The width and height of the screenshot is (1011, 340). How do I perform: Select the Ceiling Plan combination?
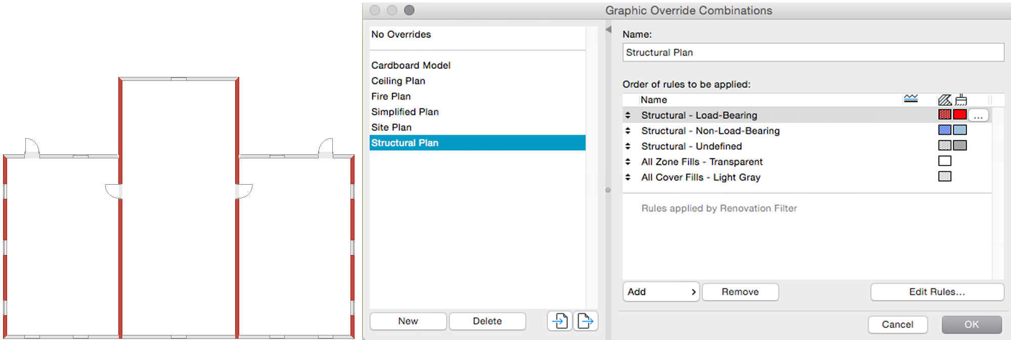398,81
